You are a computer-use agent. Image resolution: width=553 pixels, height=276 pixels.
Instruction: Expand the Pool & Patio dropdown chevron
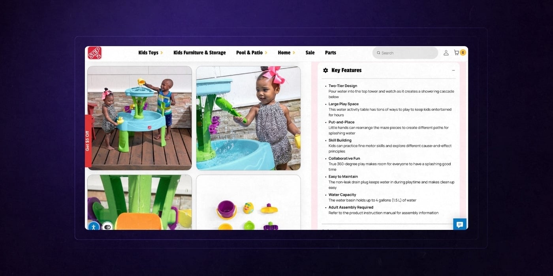click(266, 53)
